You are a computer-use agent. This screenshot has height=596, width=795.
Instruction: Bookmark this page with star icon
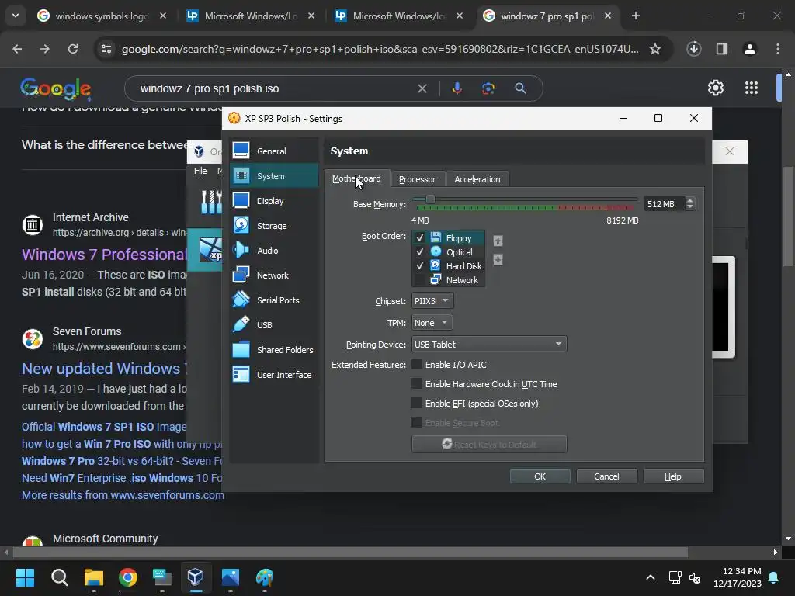pos(655,49)
